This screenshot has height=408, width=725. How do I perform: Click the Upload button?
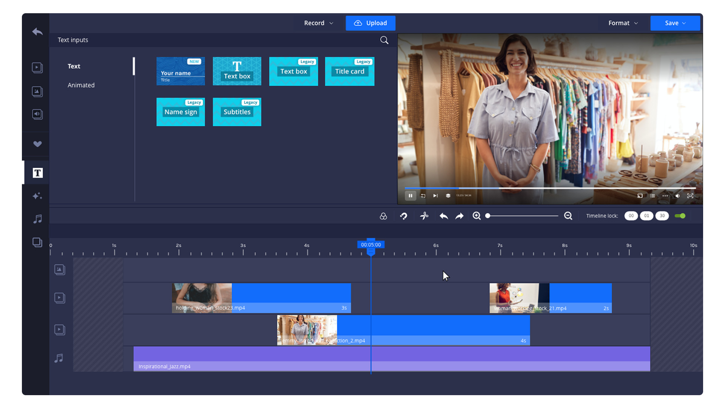click(x=370, y=23)
